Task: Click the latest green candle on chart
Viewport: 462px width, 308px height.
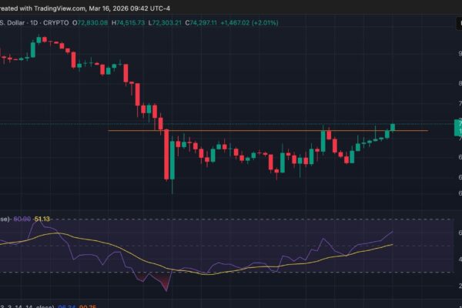Action: [393, 127]
